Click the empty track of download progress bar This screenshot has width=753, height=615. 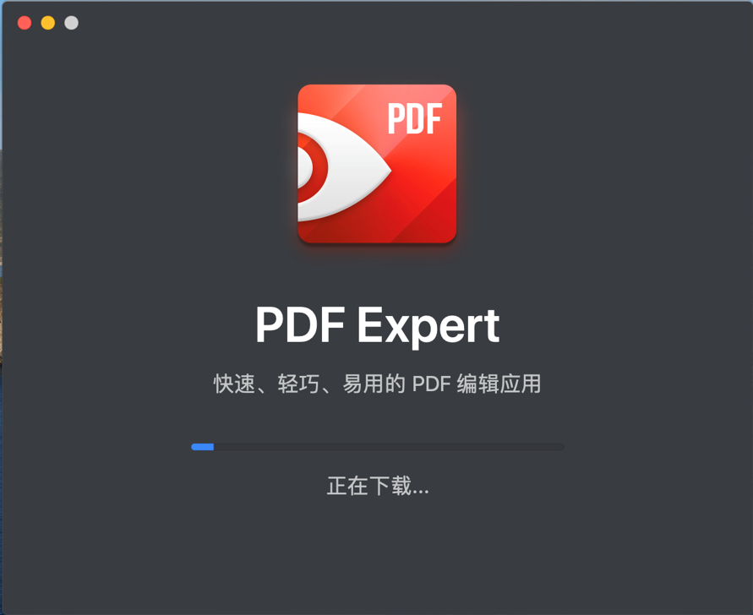point(389,447)
